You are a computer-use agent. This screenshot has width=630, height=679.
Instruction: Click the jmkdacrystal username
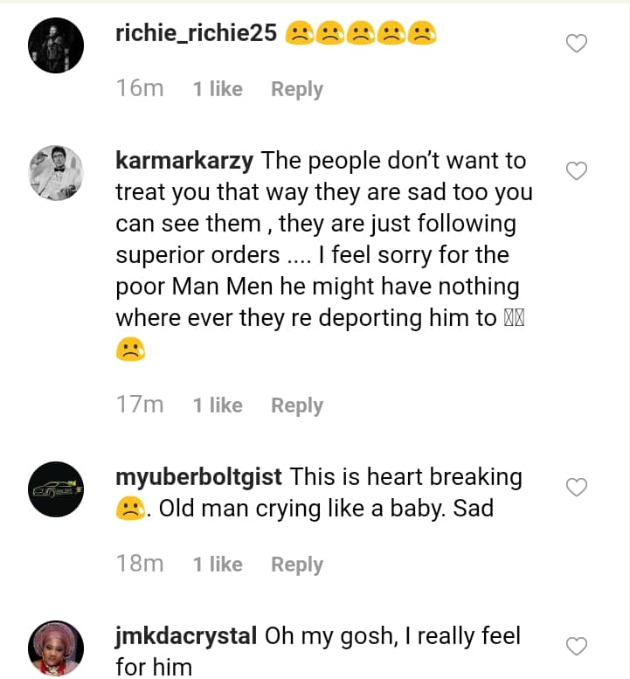tap(186, 636)
